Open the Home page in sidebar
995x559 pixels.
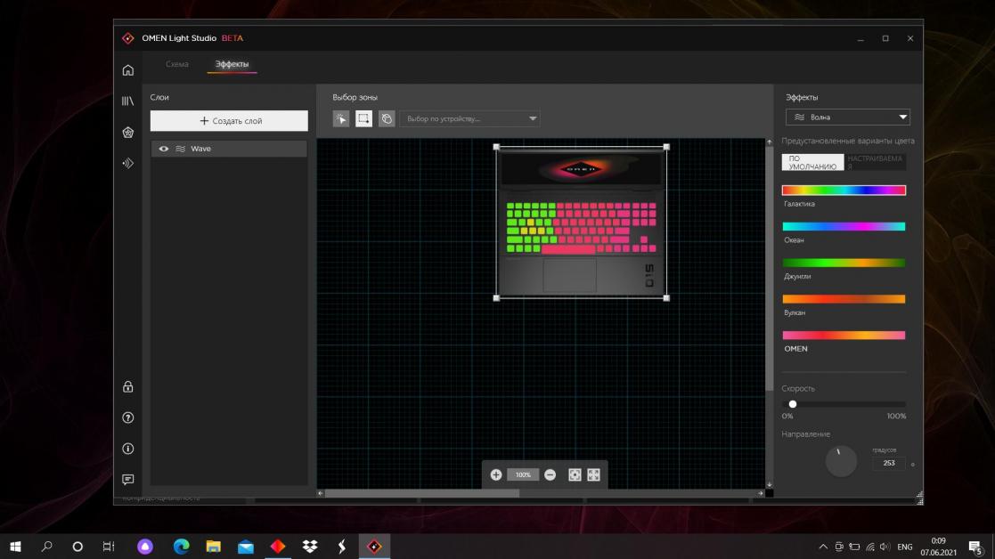[x=128, y=69]
